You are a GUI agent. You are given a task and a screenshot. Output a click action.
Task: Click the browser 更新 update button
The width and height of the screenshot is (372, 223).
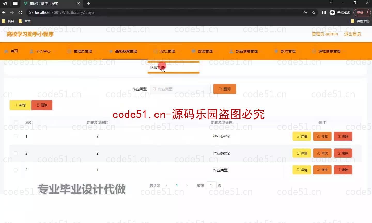click(360, 13)
